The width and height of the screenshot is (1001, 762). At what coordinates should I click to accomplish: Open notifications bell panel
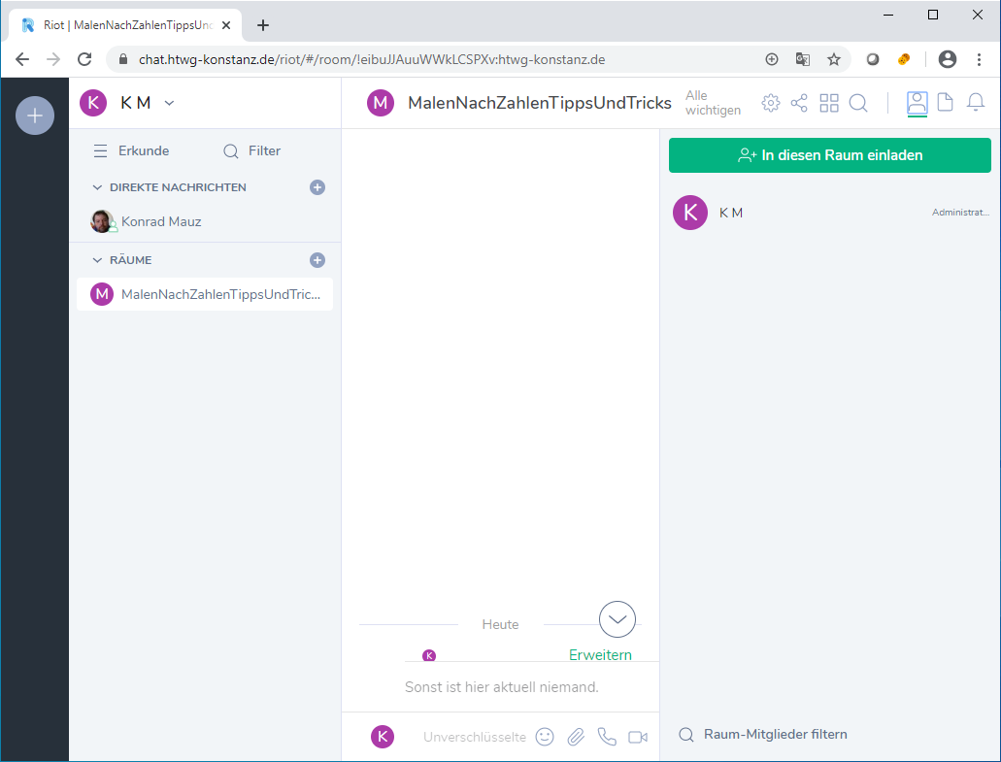[976, 102]
